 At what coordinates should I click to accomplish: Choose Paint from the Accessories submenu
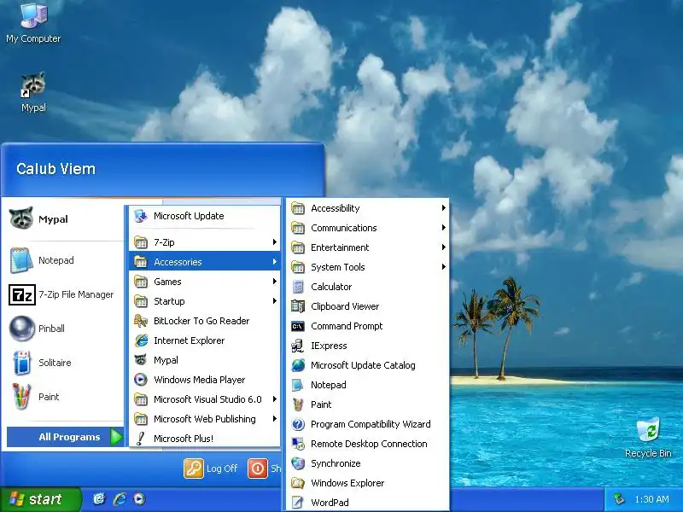pos(368,404)
